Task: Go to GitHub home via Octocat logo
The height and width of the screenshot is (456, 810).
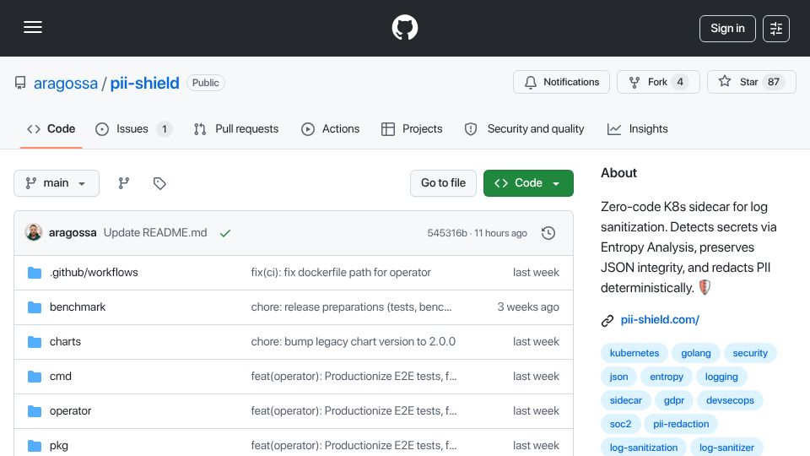Action: [x=404, y=27]
